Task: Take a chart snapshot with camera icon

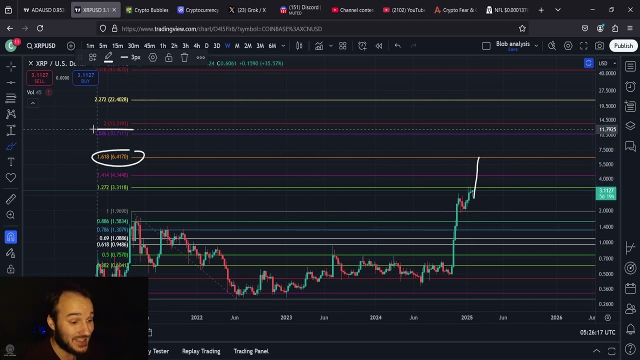Action: (x=599, y=46)
